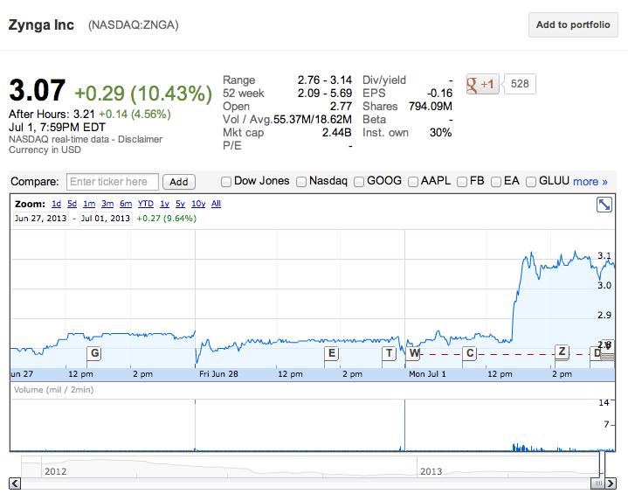Set chart zoom to 1m
The image size is (628, 494).
pos(89,204)
